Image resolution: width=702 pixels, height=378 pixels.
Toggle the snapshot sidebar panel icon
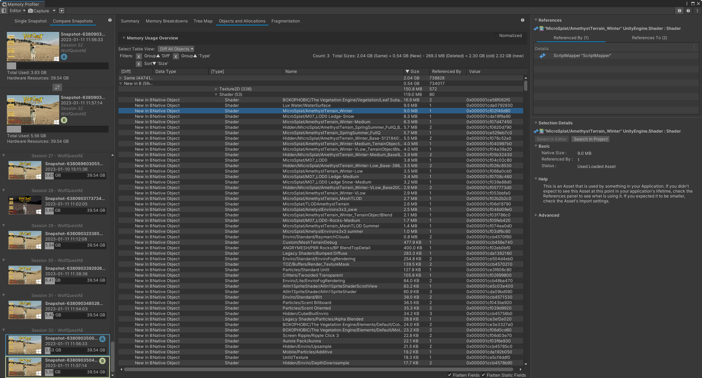pos(4,11)
